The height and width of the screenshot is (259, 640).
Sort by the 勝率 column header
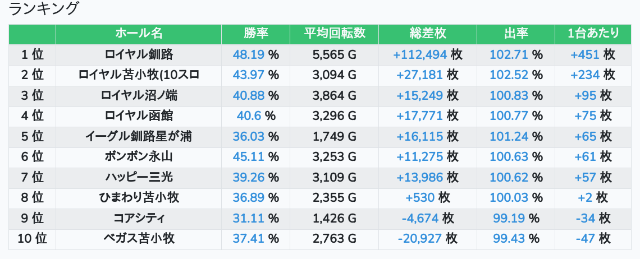256,34
